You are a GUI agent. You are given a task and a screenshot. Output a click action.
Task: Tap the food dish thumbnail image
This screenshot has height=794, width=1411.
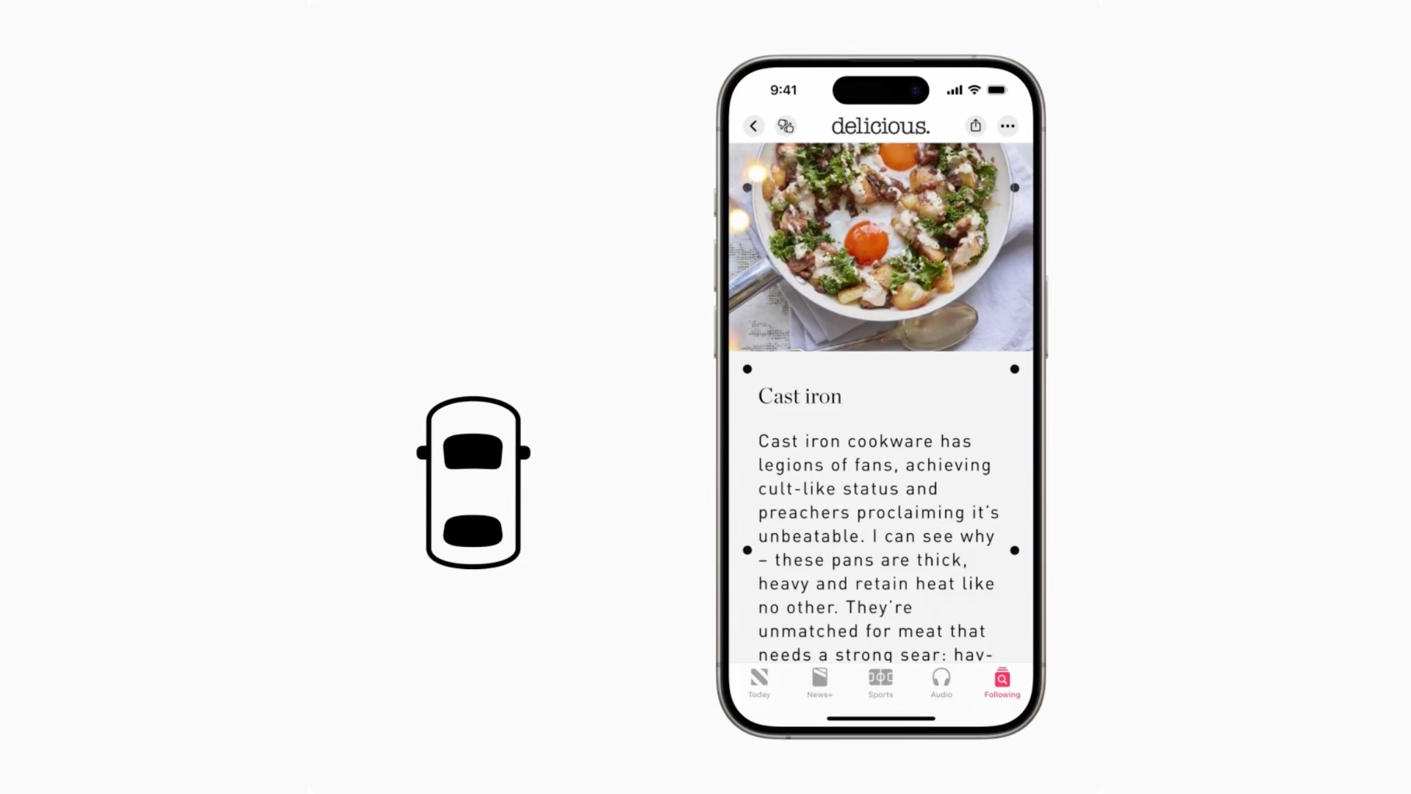click(x=880, y=246)
